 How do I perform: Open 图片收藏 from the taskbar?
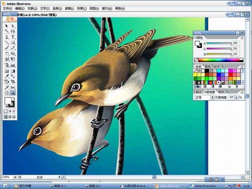click(x=23, y=186)
